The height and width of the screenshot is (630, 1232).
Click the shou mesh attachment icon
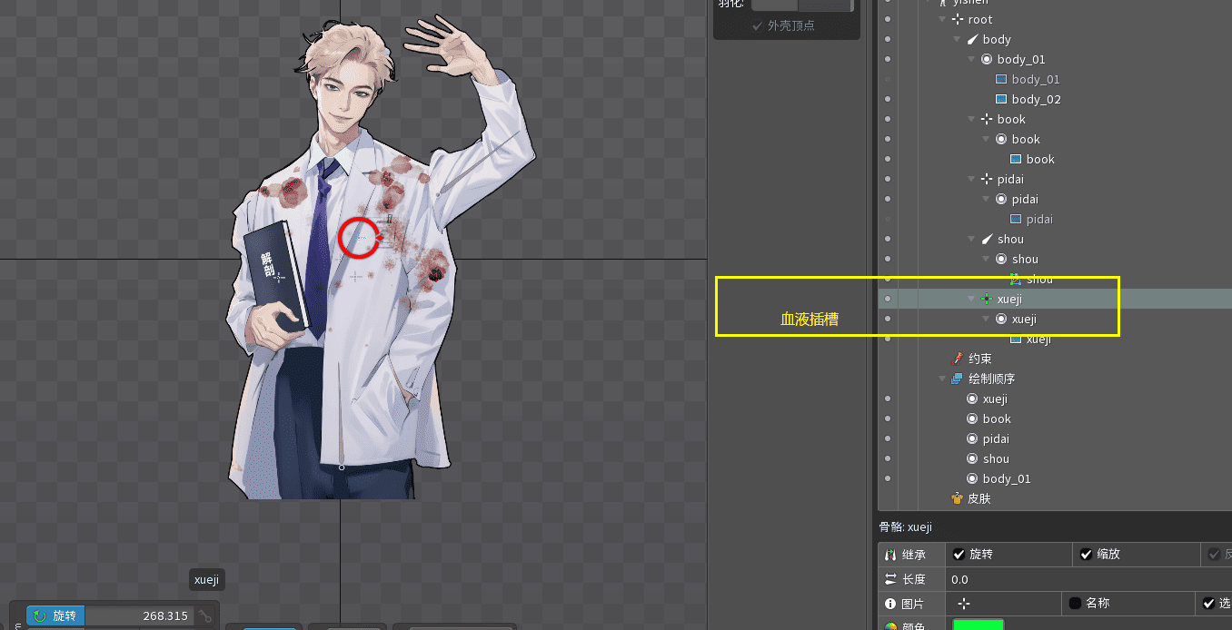1016,280
